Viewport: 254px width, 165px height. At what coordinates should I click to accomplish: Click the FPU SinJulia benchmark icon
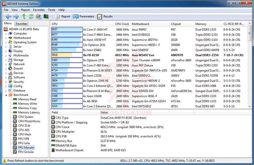[15, 152]
